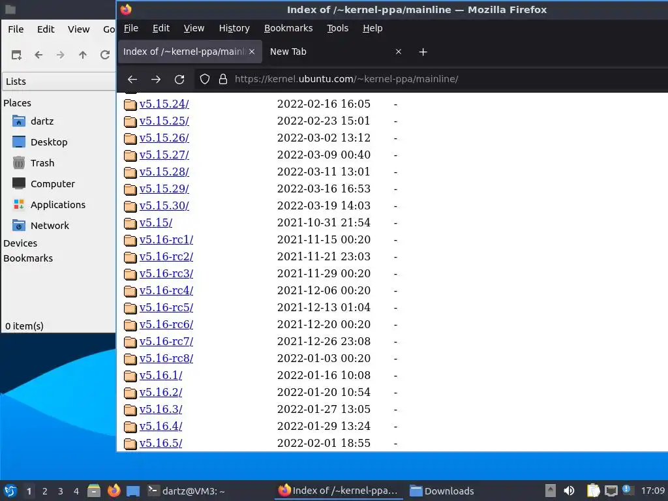
Task: Open the Lists dropdown in file manager
Action: point(59,82)
